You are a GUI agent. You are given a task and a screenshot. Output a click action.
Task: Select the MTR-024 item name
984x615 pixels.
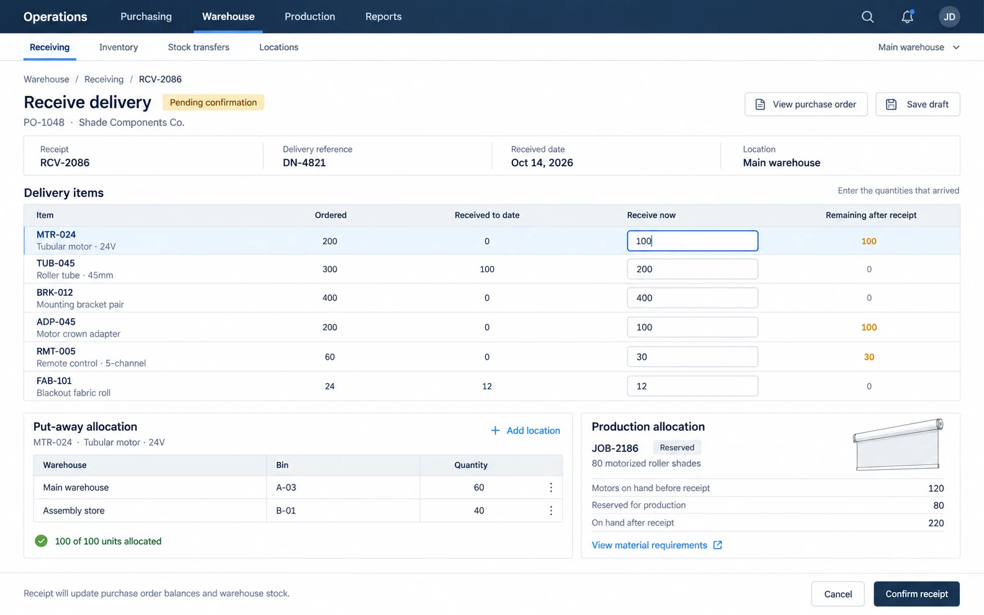56,234
